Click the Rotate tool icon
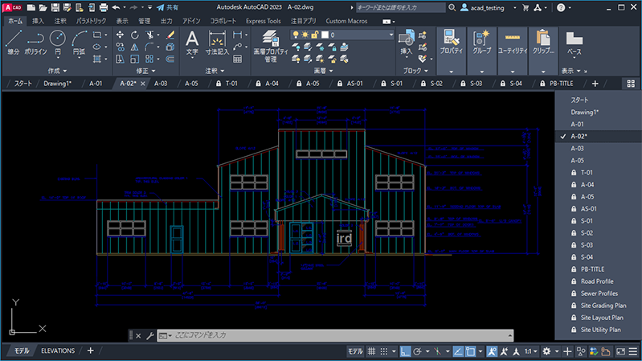Viewport: 642px width, 361px height. tap(135, 35)
